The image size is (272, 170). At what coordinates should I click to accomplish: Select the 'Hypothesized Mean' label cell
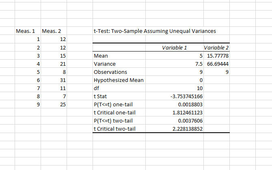118,80
